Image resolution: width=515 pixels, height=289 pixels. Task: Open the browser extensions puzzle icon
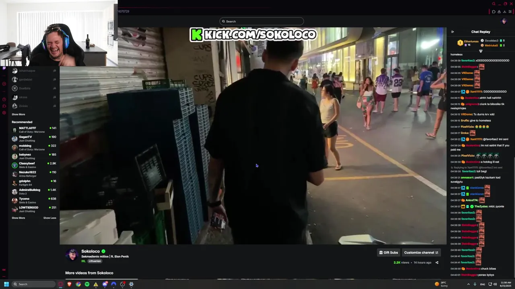(x=494, y=12)
